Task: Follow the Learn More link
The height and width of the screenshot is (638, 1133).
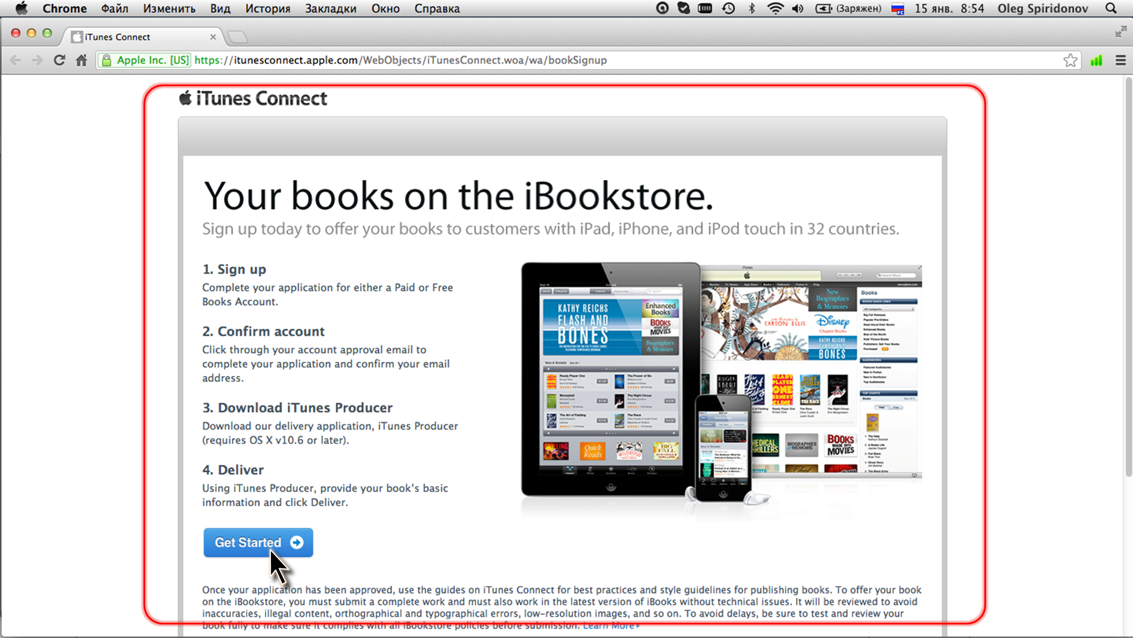Action: (610, 626)
